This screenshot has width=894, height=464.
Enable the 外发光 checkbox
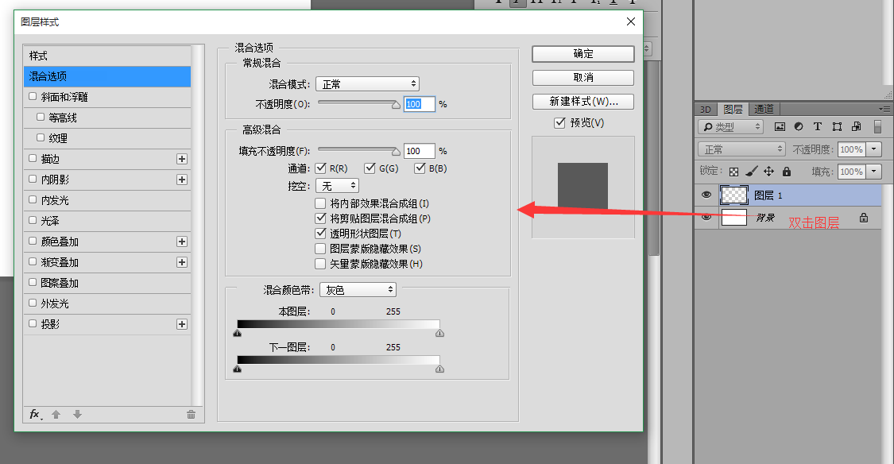pos(33,303)
